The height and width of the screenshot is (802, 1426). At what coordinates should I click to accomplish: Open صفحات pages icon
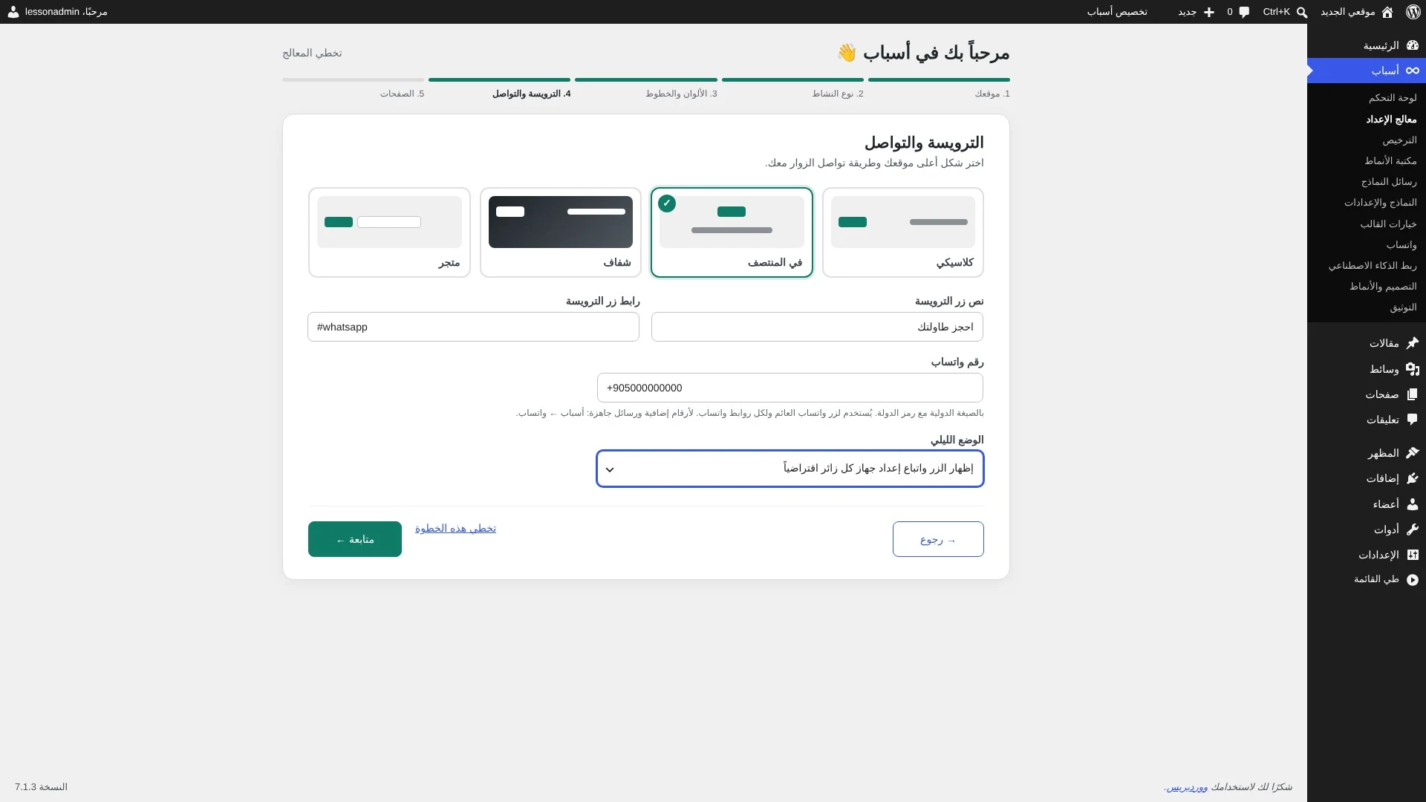point(1413,394)
